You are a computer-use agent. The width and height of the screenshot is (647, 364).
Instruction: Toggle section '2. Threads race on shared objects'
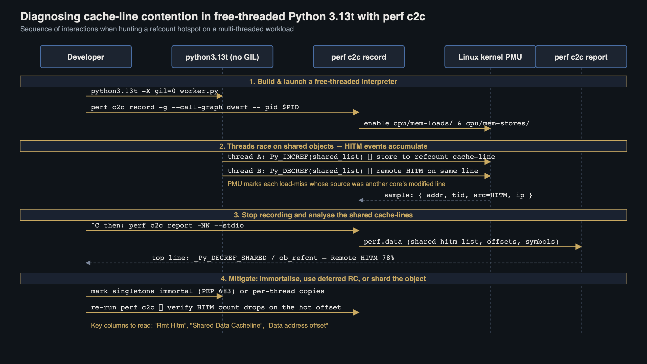[323, 146]
